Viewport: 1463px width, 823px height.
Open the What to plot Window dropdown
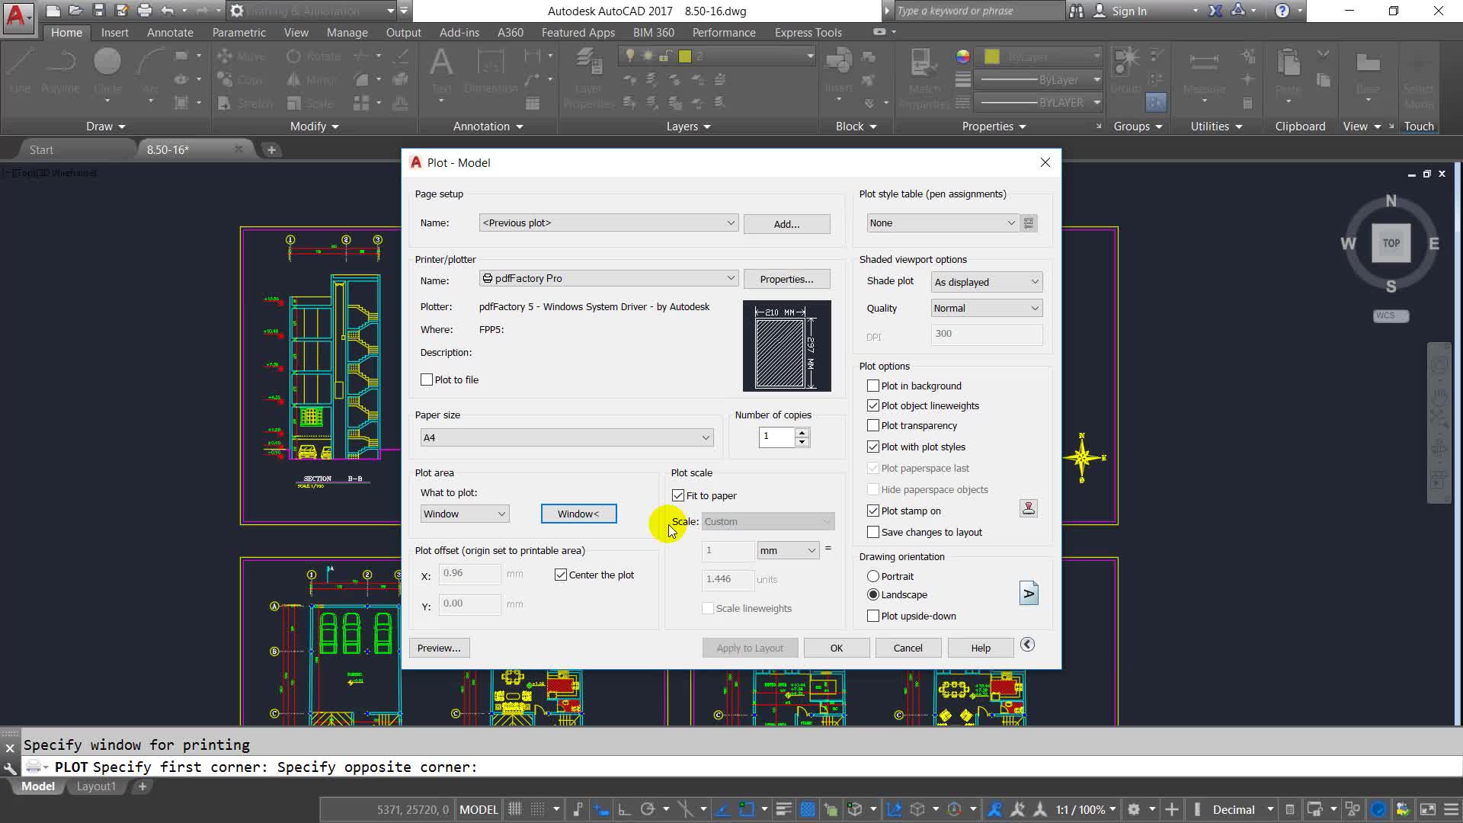tap(464, 514)
